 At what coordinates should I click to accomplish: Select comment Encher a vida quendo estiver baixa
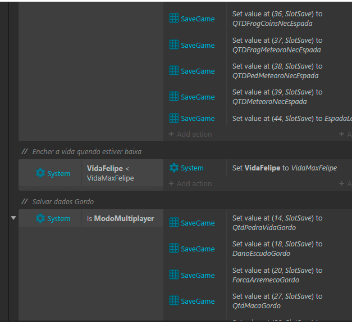click(x=87, y=152)
